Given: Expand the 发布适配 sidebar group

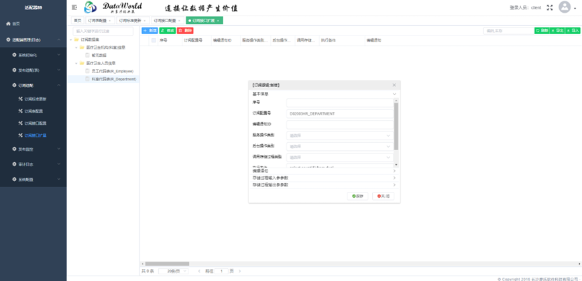Looking at the screenshot, I should click(34, 70).
